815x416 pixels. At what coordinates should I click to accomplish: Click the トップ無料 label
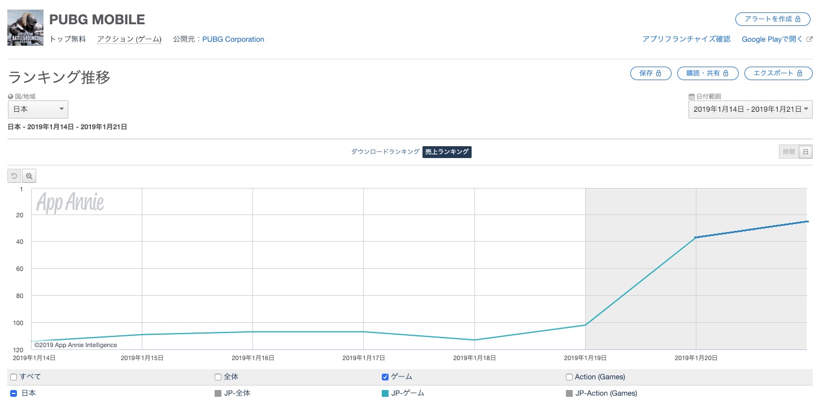68,40
